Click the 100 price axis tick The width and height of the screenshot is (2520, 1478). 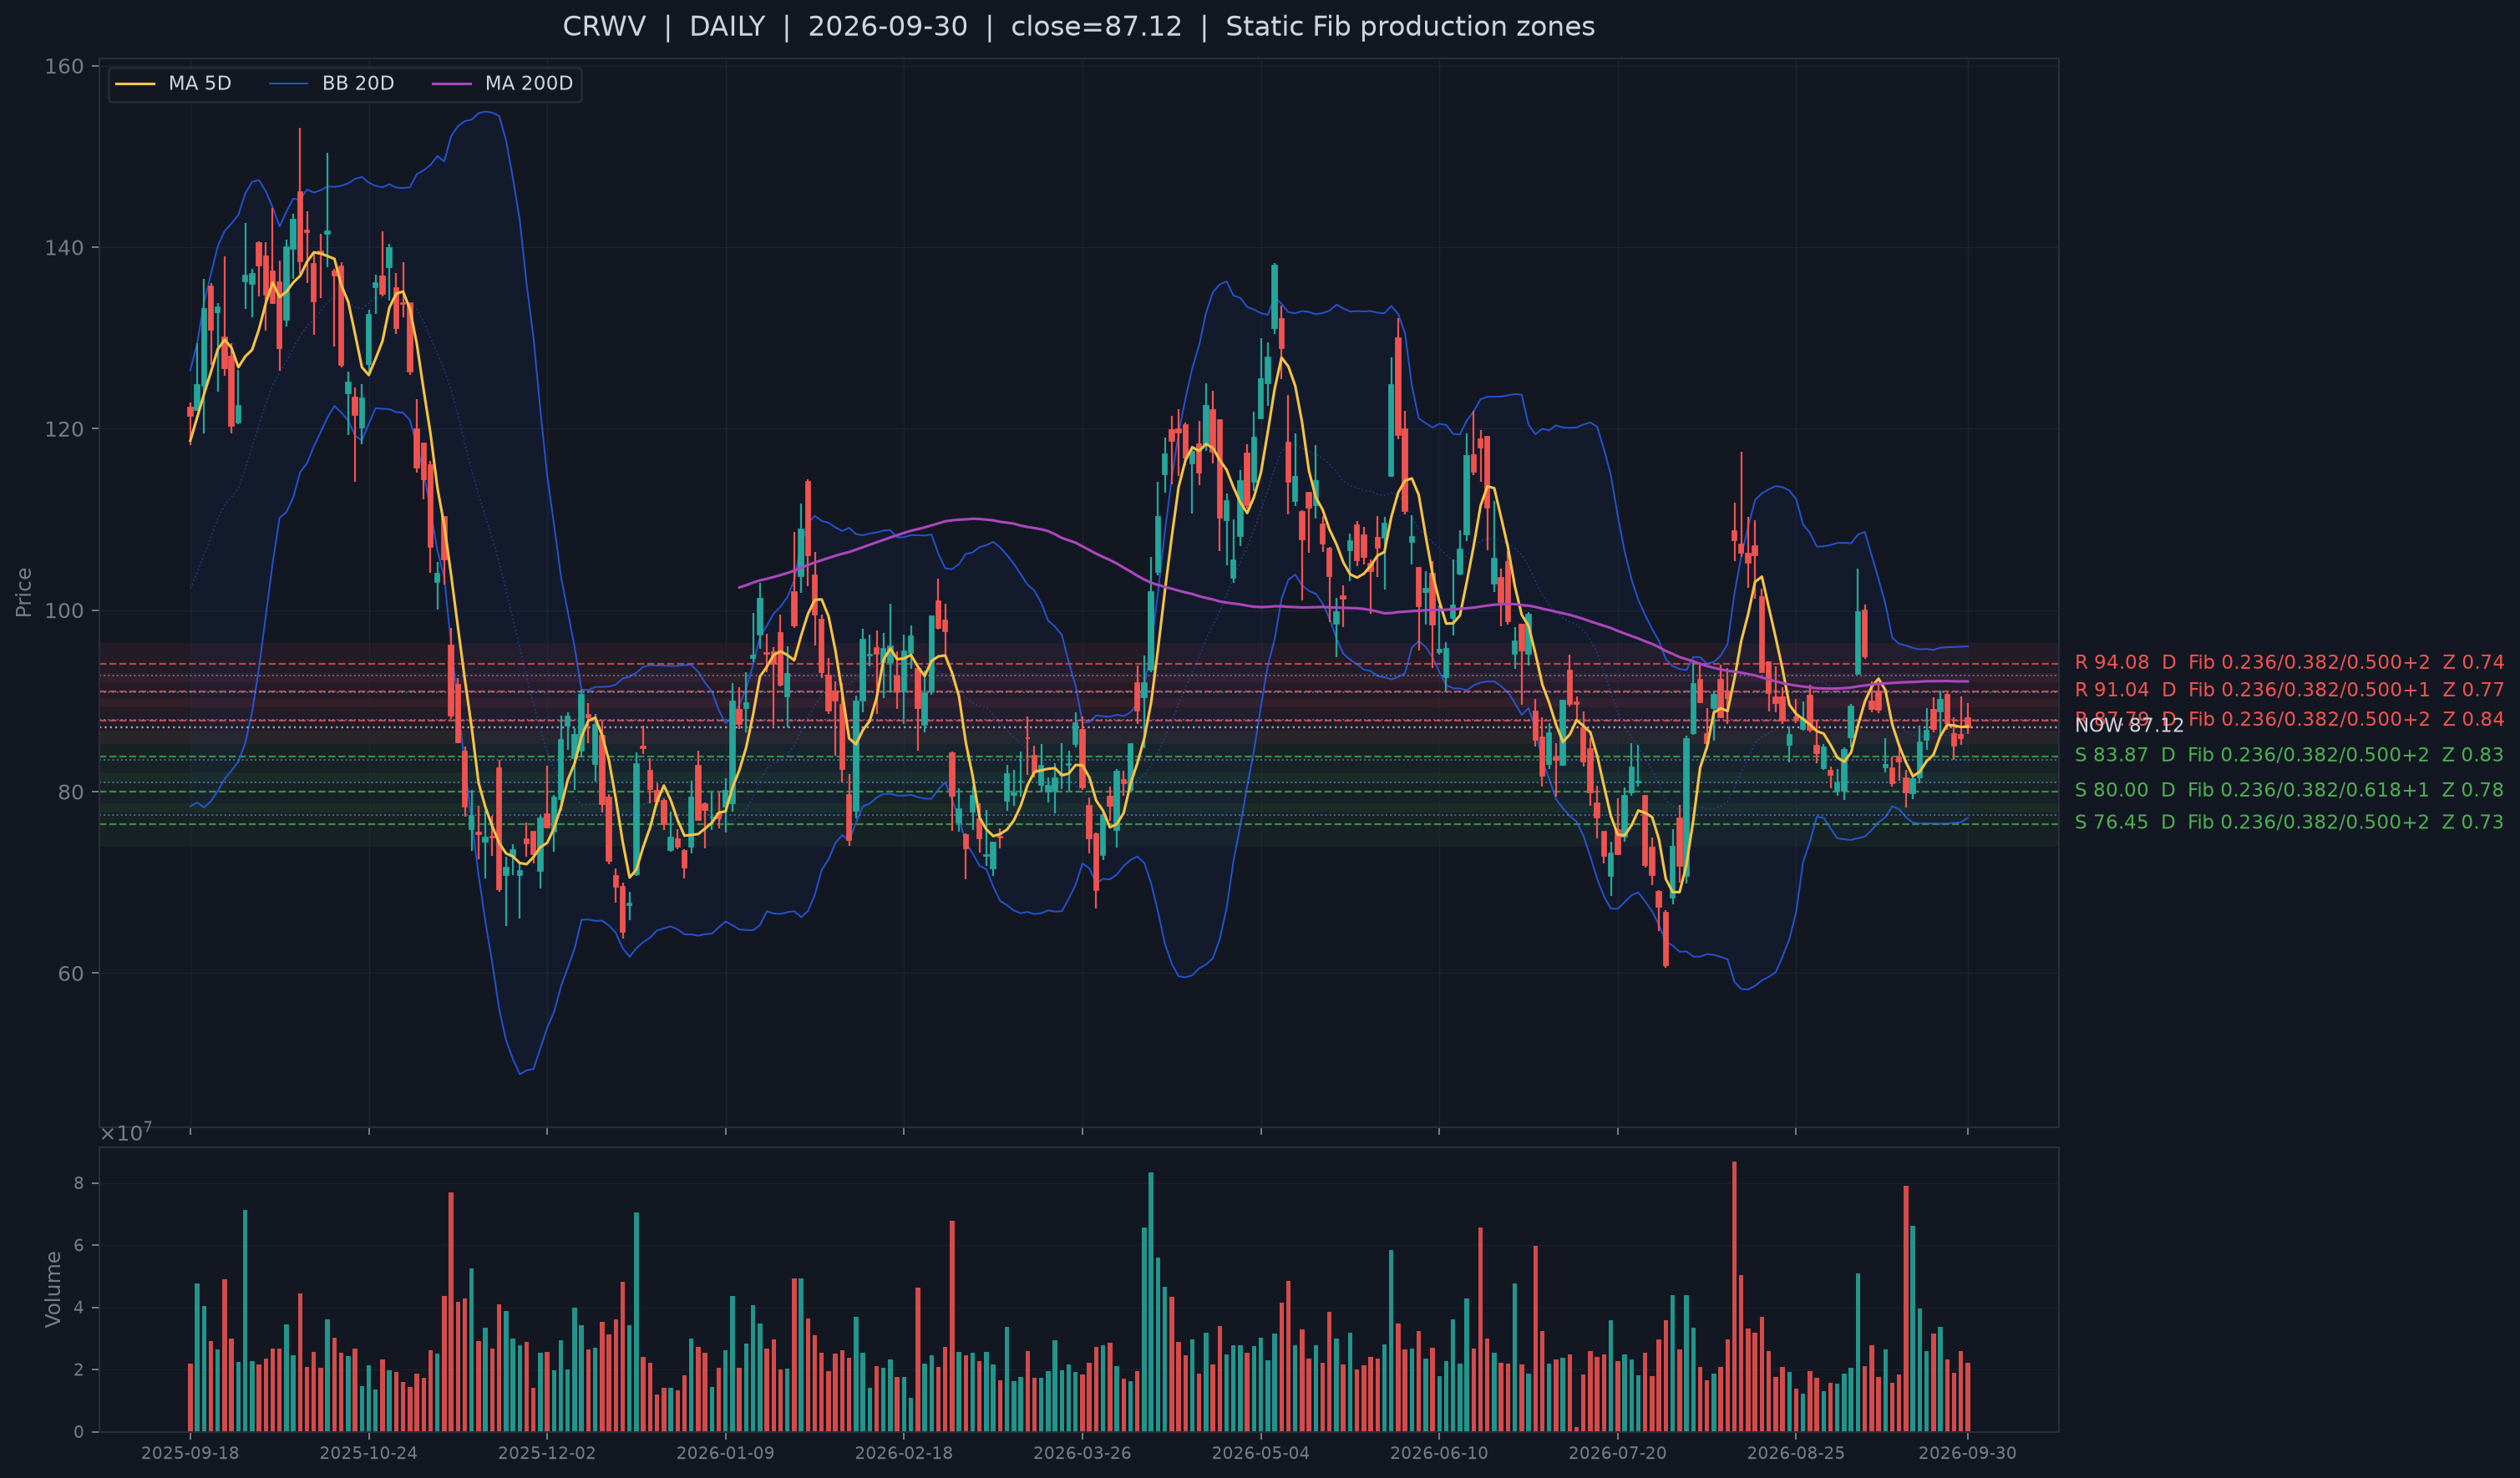64,610
